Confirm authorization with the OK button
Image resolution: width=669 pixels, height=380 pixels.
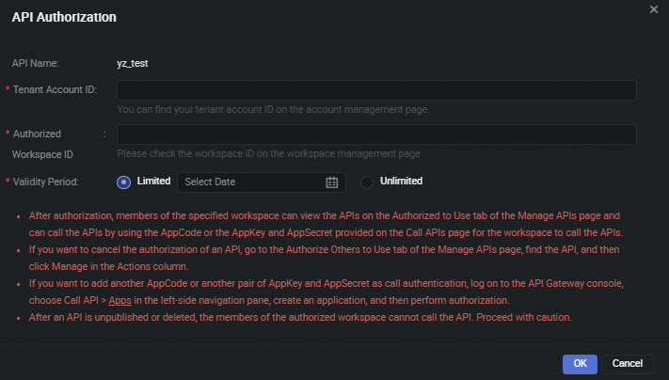[x=580, y=363]
